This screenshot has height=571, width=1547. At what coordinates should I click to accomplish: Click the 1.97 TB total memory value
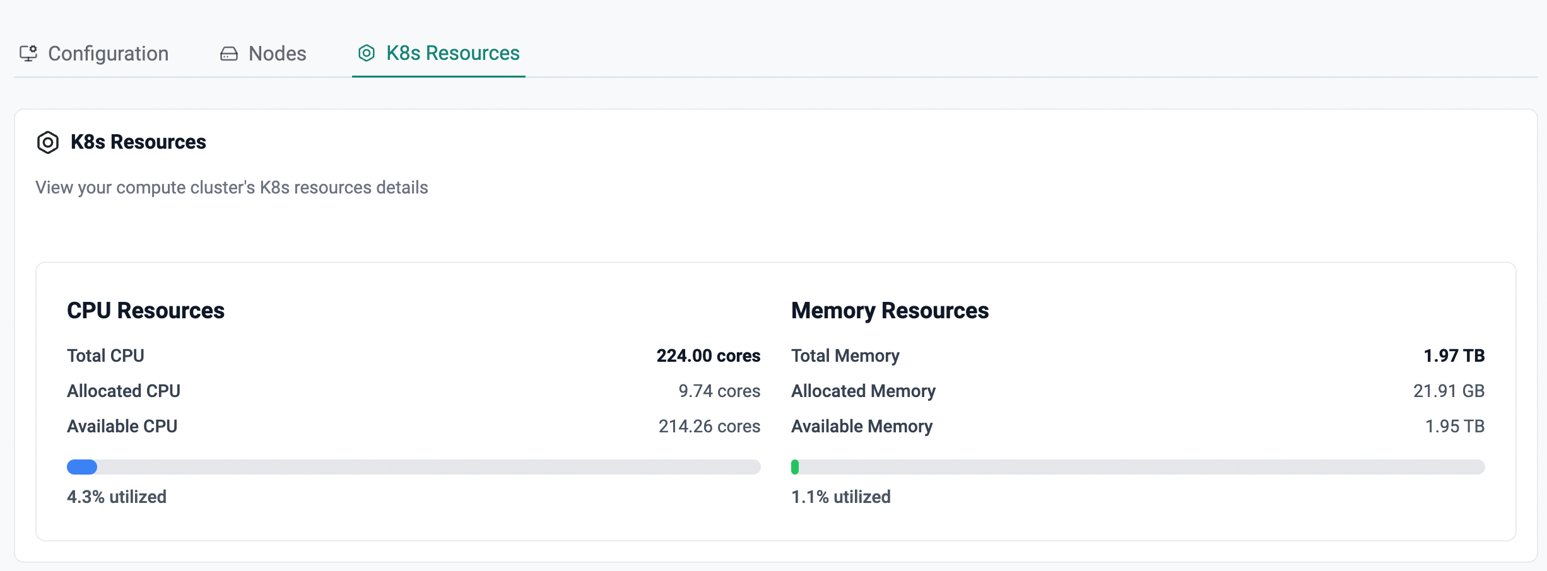tap(1454, 356)
